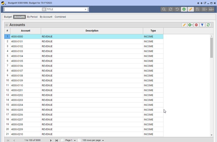Sort by the Account column header
This screenshot has width=217, height=142.
26,31
